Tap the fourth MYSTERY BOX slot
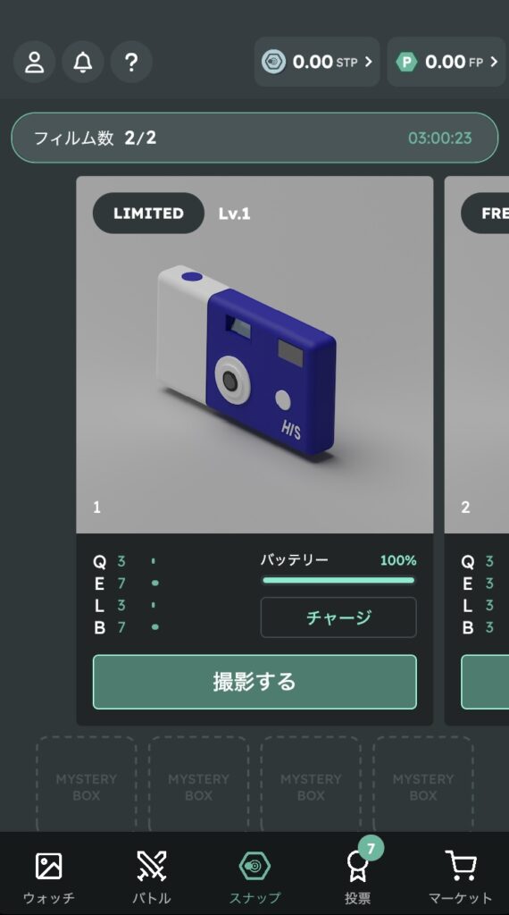 pyautogui.click(x=422, y=784)
